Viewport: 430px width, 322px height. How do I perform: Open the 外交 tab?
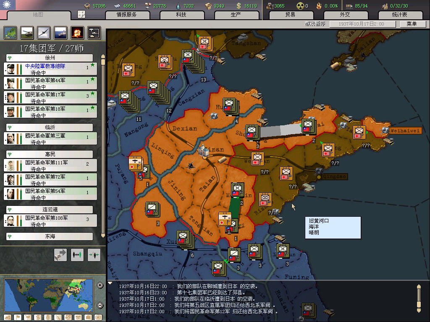click(x=345, y=15)
